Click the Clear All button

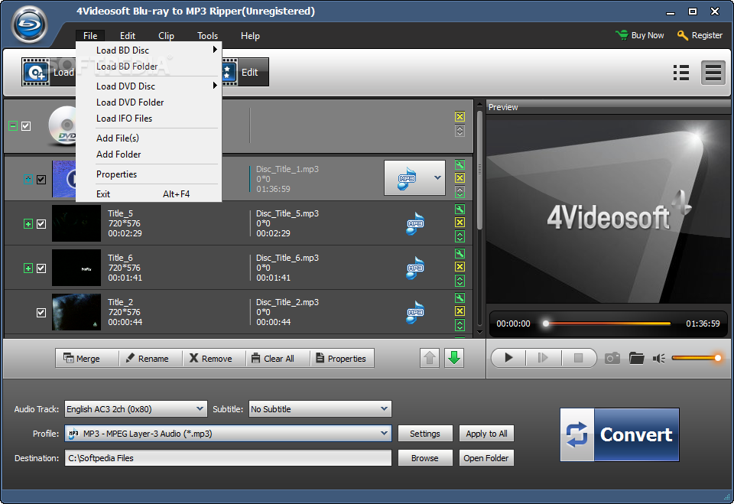tap(278, 359)
